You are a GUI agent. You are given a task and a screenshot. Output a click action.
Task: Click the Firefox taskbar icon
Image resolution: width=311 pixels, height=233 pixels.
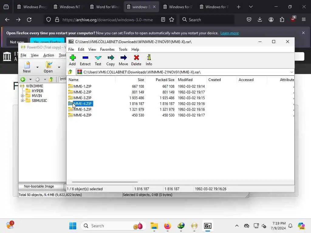coord(168,226)
